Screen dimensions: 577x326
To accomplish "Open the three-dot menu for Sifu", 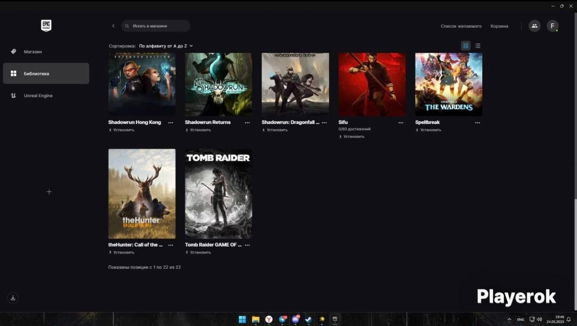I will point(401,122).
